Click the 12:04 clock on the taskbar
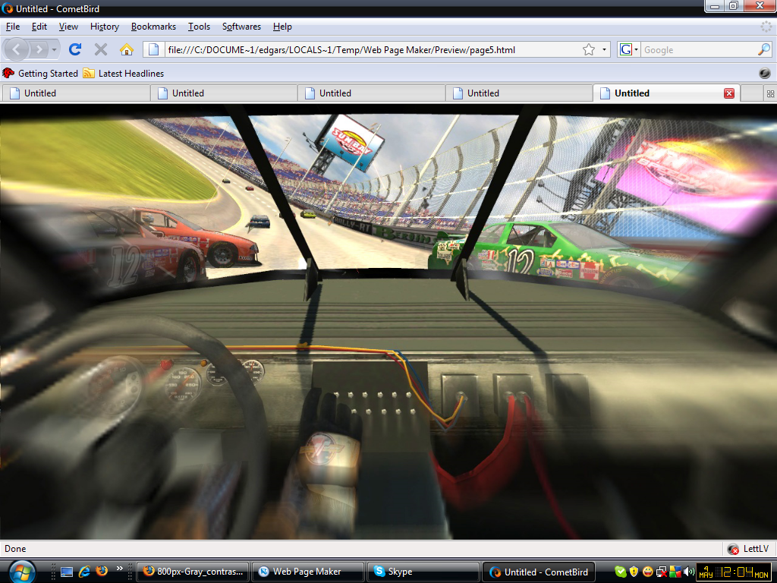Image resolution: width=777 pixels, height=583 pixels. click(x=735, y=572)
